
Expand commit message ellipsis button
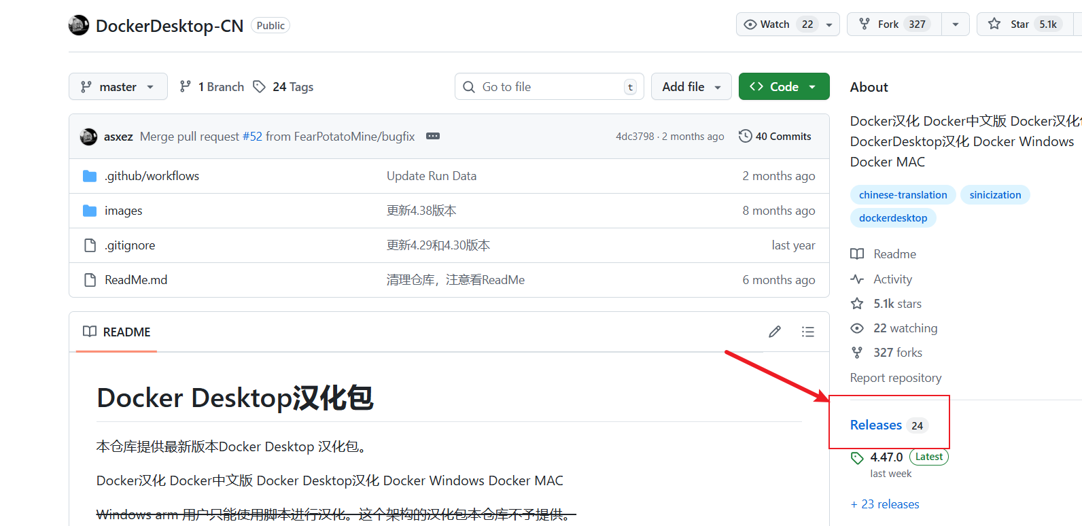pyautogui.click(x=433, y=136)
